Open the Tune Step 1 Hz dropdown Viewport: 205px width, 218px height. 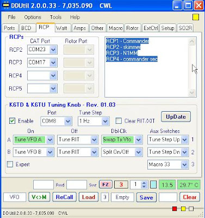coord(105,121)
